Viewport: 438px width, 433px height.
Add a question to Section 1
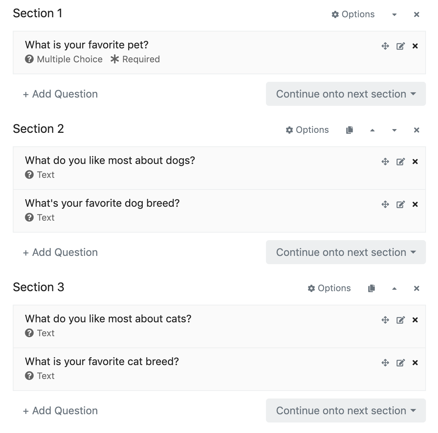[x=60, y=94]
